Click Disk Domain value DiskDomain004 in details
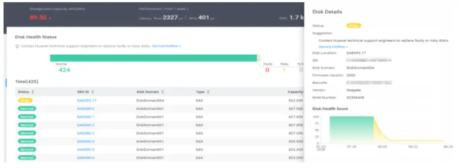The height and width of the screenshot is (168, 458). tap(360, 68)
